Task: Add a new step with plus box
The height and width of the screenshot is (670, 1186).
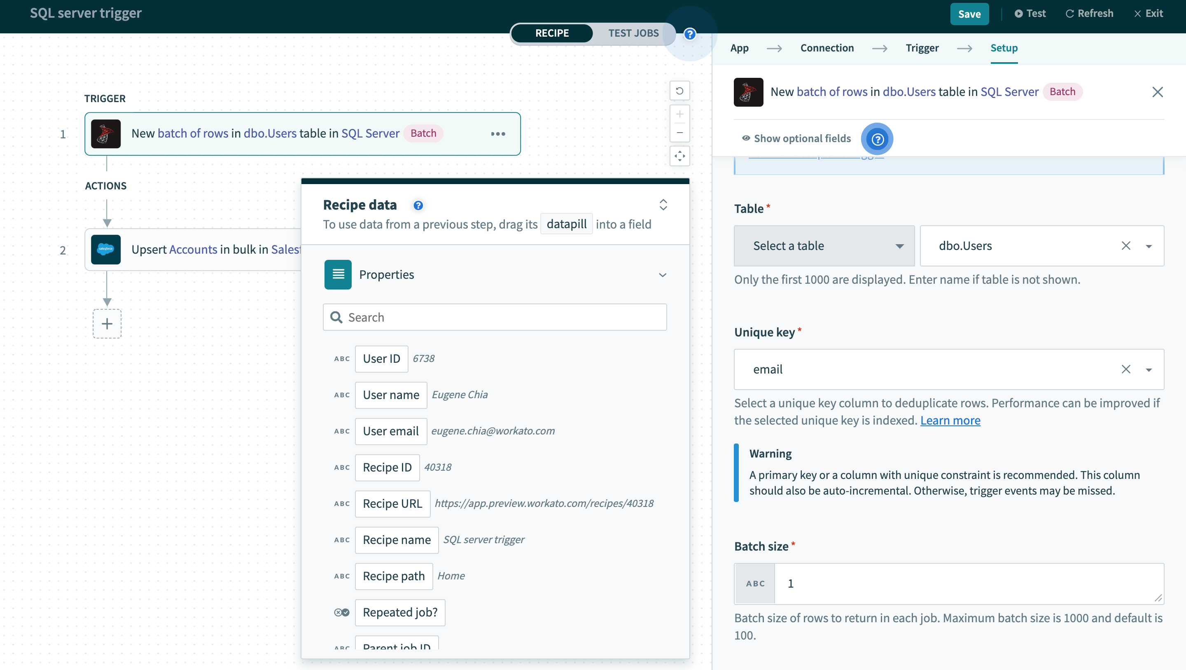Action: 107,324
